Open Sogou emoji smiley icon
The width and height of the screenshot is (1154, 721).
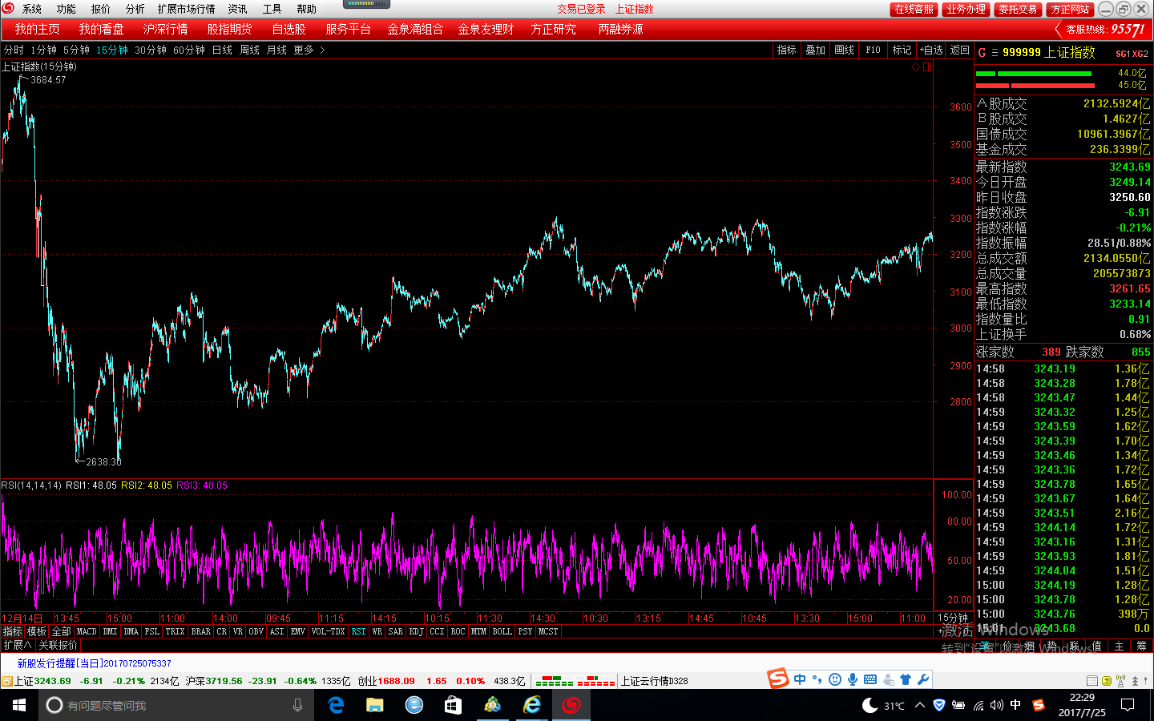[x=835, y=679]
